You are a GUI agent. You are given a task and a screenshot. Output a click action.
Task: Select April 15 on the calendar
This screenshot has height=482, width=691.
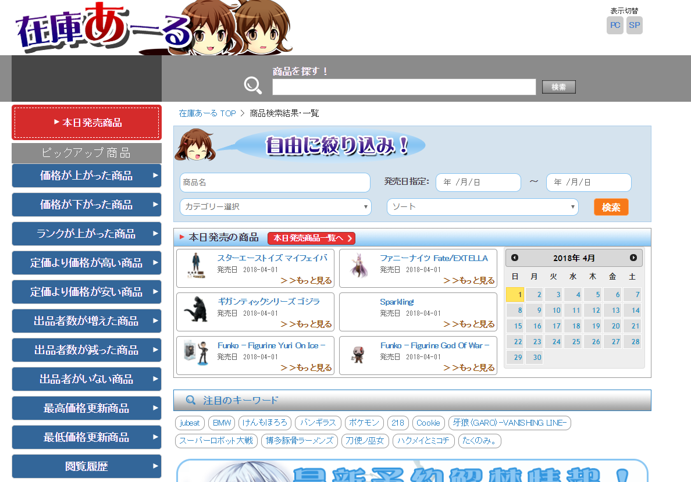515,326
